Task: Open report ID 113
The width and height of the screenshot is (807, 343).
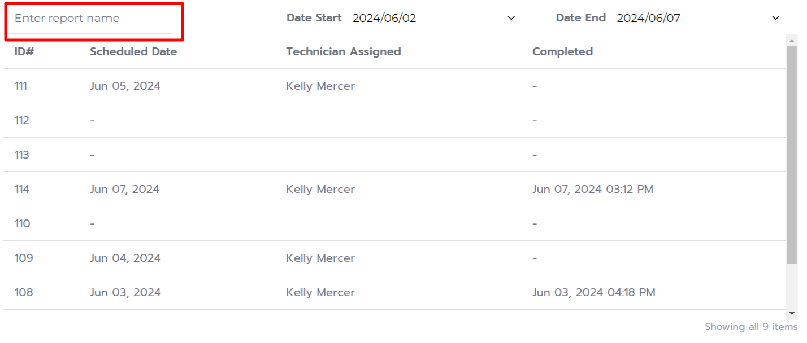Action: coord(21,155)
